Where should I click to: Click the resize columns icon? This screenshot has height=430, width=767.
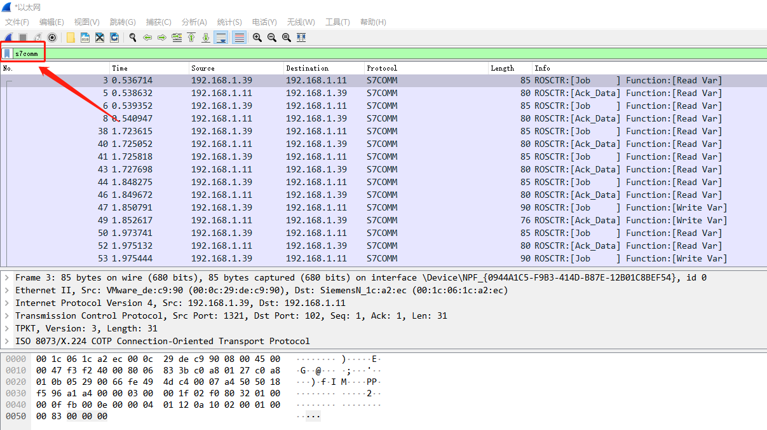pos(301,38)
